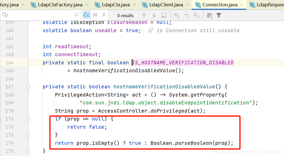Switch to the LdapClient.java tab
The height and width of the screenshot is (156, 284).
166,5
